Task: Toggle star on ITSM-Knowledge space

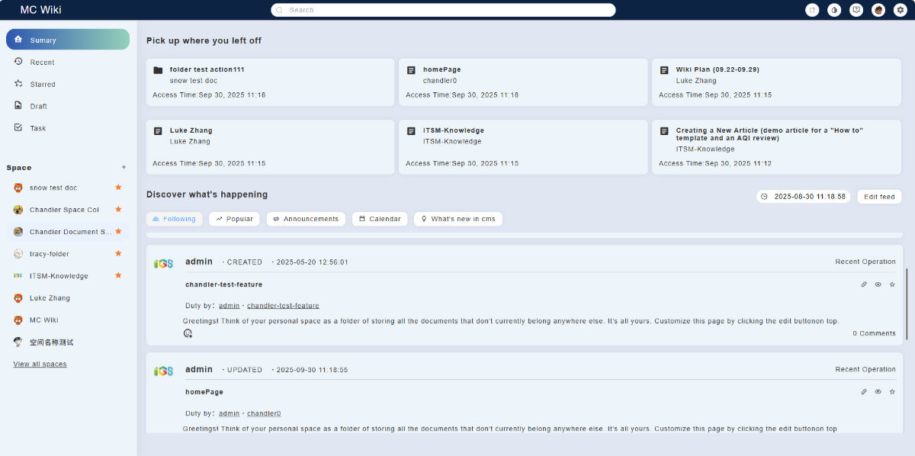Action: pyautogui.click(x=118, y=275)
